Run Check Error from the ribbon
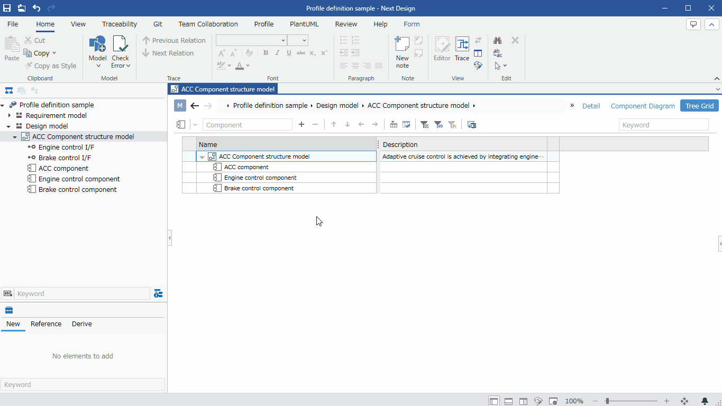Image resolution: width=722 pixels, height=406 pixels. click(x=121, y=52)
